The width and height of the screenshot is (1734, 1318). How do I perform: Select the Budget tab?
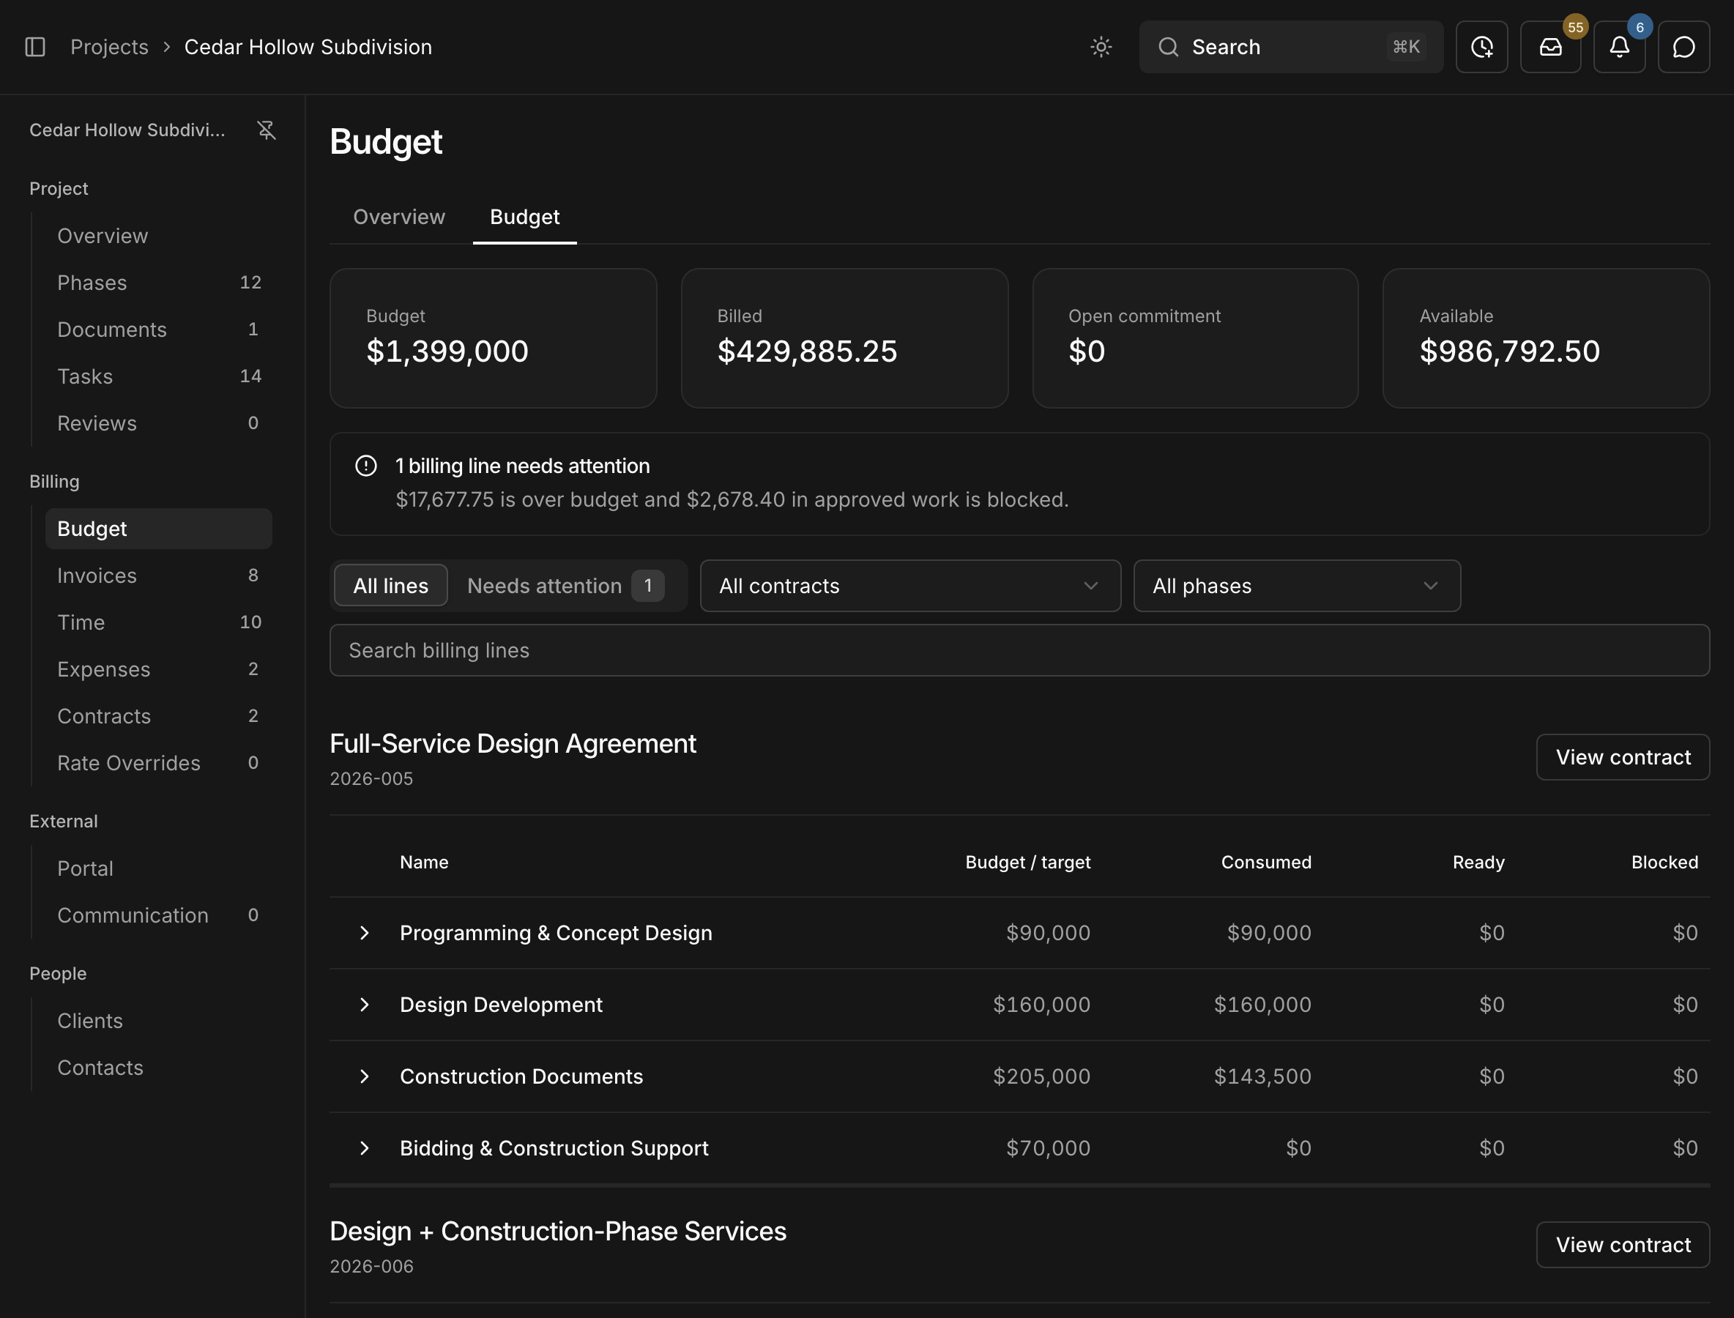pyautogui.click(x=525, y=217)
